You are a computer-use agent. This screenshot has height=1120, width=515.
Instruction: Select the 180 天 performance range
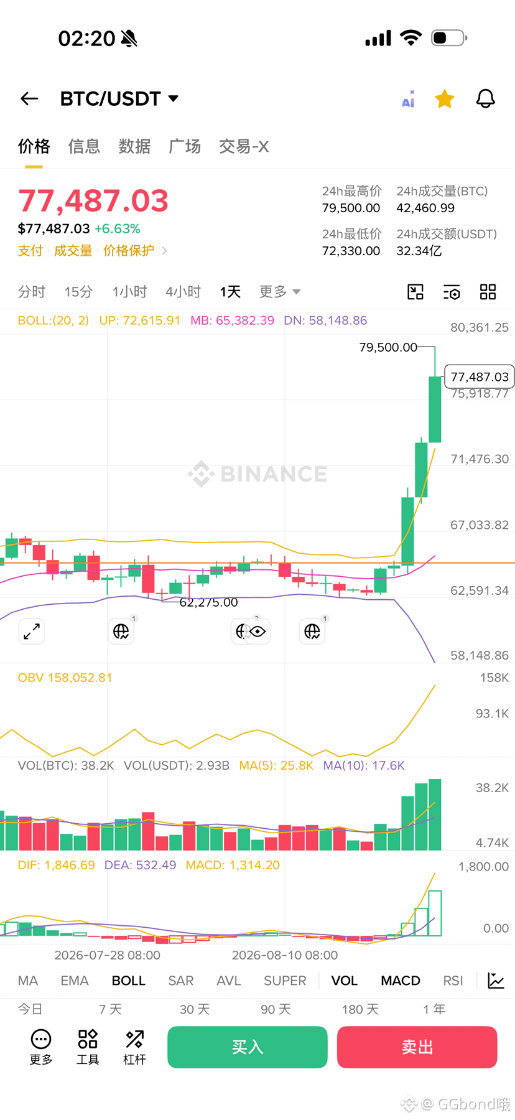(360, 1009)
